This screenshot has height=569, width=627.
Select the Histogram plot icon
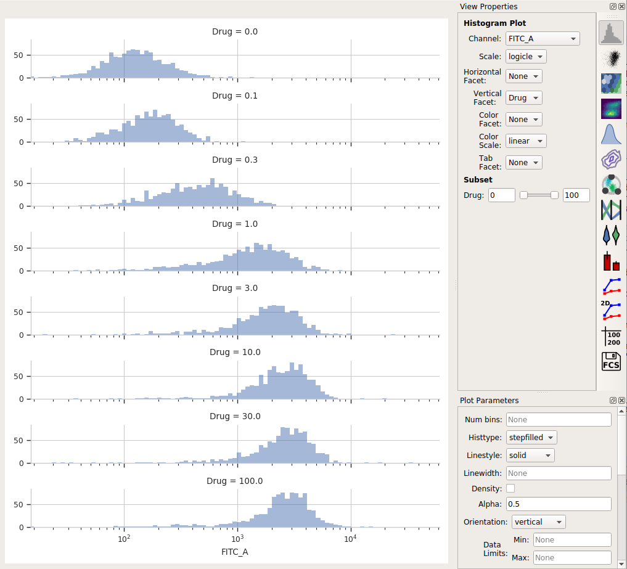coord(611,33)
